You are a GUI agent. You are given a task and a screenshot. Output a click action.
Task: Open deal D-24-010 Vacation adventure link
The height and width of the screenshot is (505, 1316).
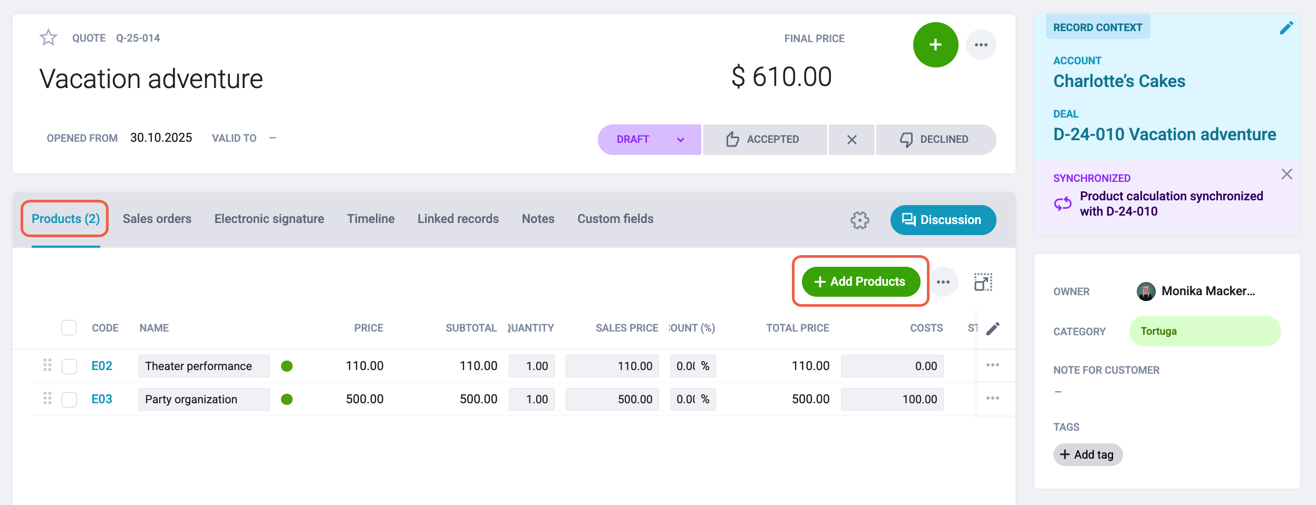coord(1164,134)
